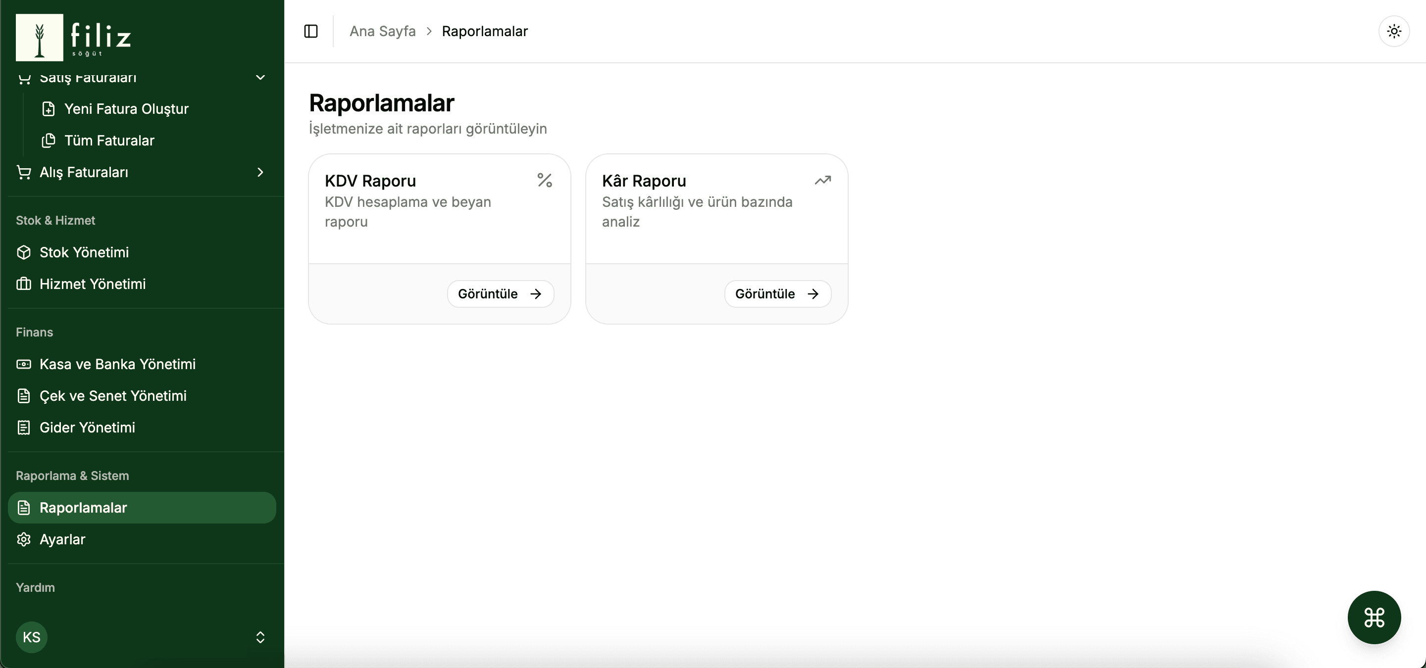Open Kasa ve Banka Yönetimi

pyautogui.click(x=142, y=364)
